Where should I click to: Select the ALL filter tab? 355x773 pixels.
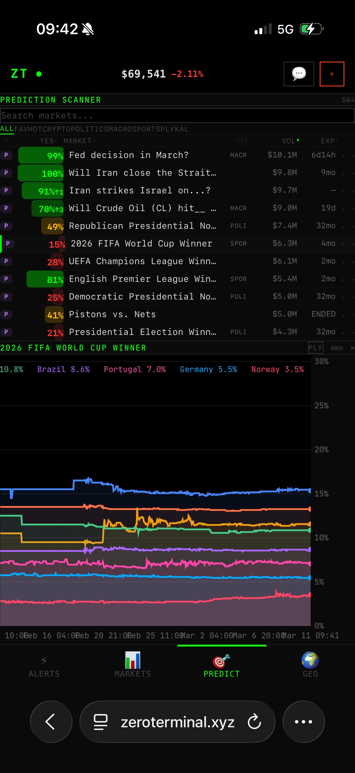[x=7, y=129]
